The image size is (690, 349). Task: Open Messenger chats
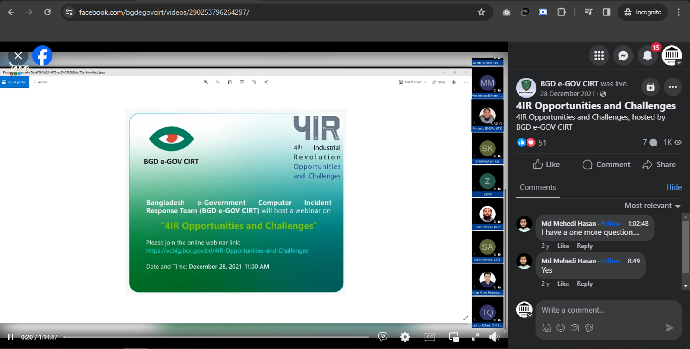(x=623, y=55)
